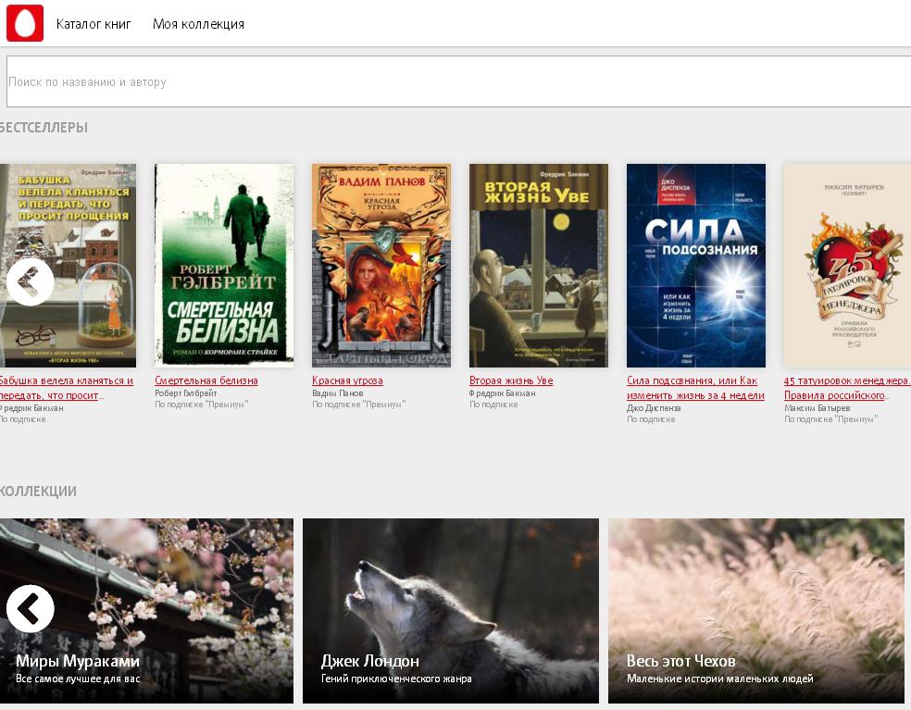
Task: Open the Джек Лондон collection with wolf
Action: click(x=451, y=611)
